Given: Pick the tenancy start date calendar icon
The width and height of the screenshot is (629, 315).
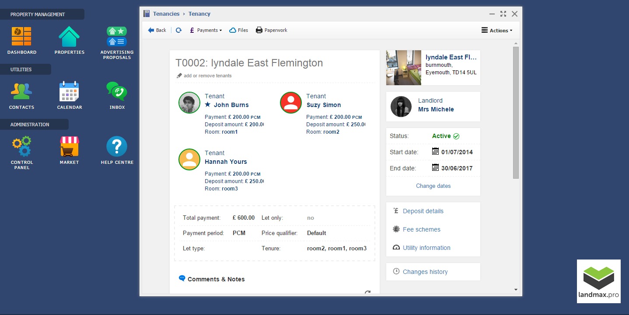Looking at the screenshot, I should coord(435,152).
